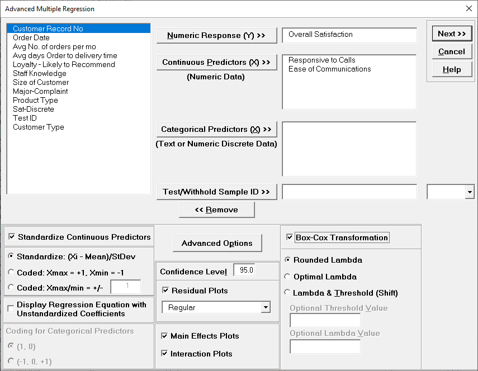Viewport: 478px width, 371px height.
Task: Click the Test/Withhold Sample ID button
Action: pyautogui.click(x=216, y=192)
